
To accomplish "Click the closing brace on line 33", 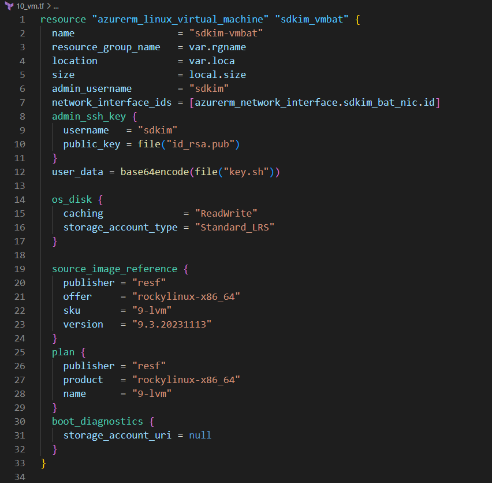I will 43,463.
